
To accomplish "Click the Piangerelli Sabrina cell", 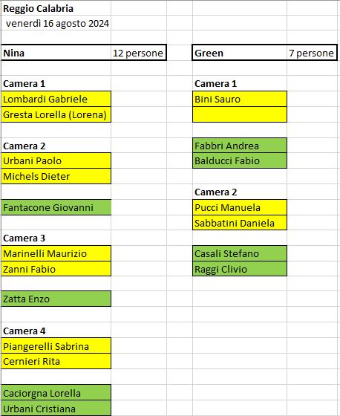I will [x=56, y=345].
